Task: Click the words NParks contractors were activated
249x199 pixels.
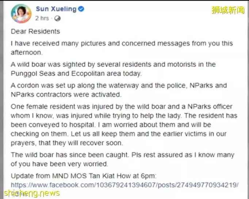Action: (66, 95)
